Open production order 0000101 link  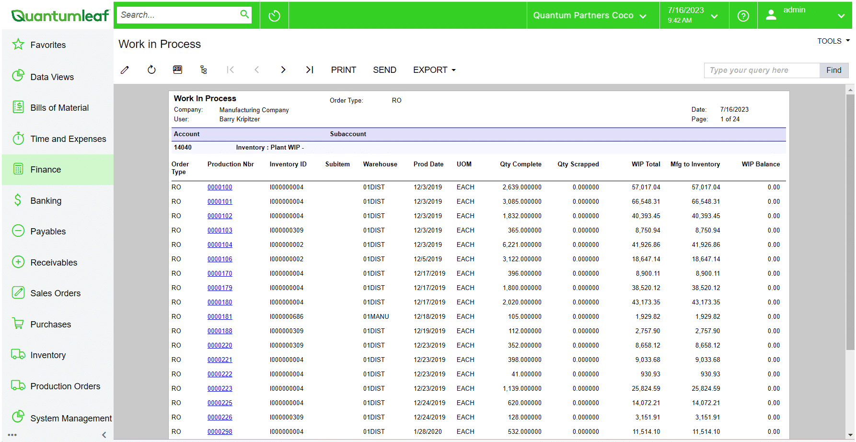coord(220,201)
